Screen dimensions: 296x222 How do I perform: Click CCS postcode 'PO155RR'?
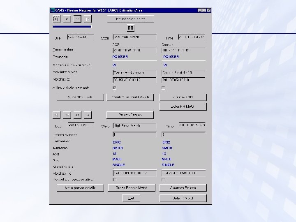pyautogui.click(x=120, y=57)
